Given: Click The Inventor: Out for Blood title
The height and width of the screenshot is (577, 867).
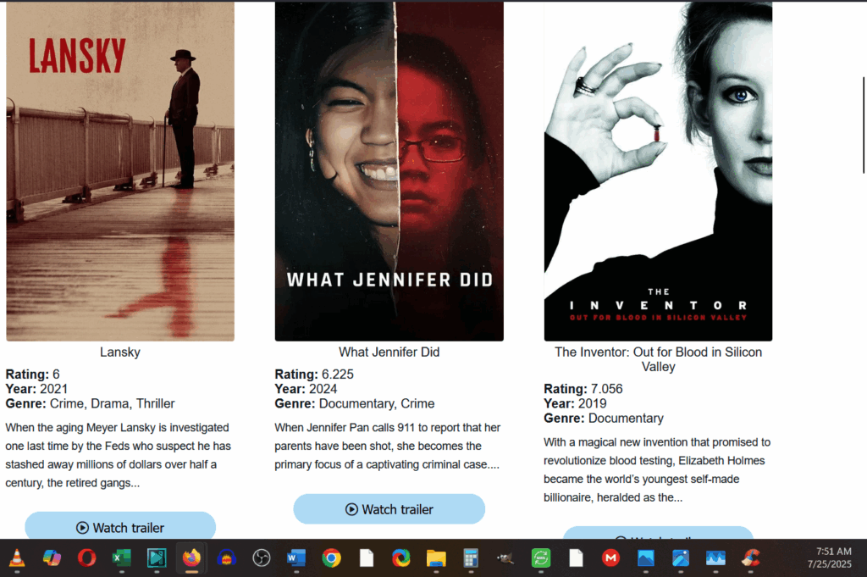Looking at the screenshot, I should point(658,359).
